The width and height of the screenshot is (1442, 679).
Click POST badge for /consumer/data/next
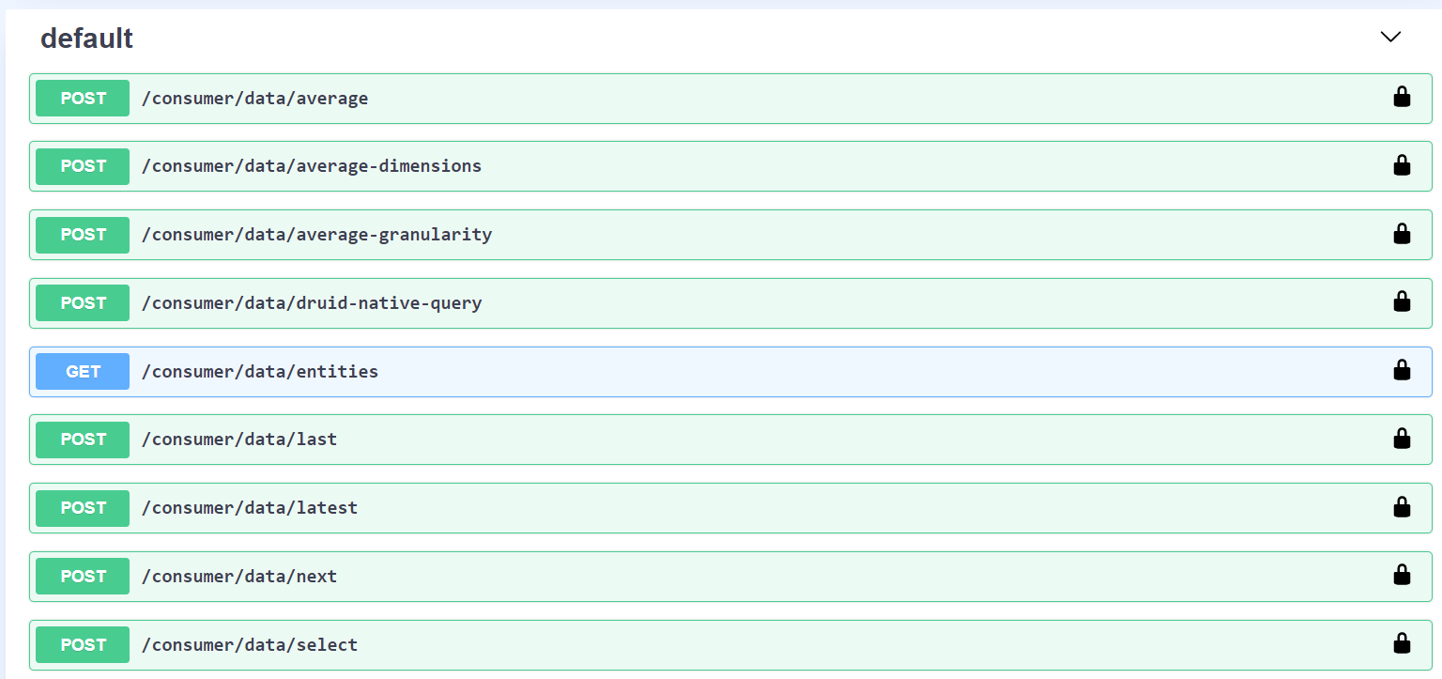point(83,577)
